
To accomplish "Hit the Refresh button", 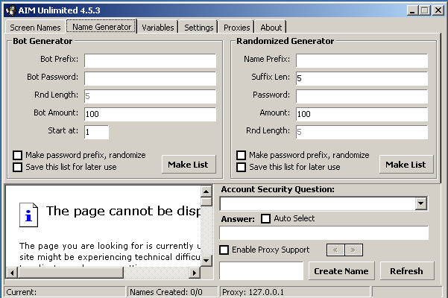I will click(x=406, y=271).
